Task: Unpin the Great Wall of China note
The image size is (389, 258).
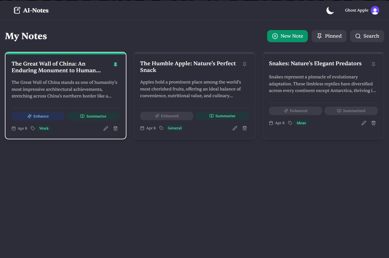Action: pos(115,64)
